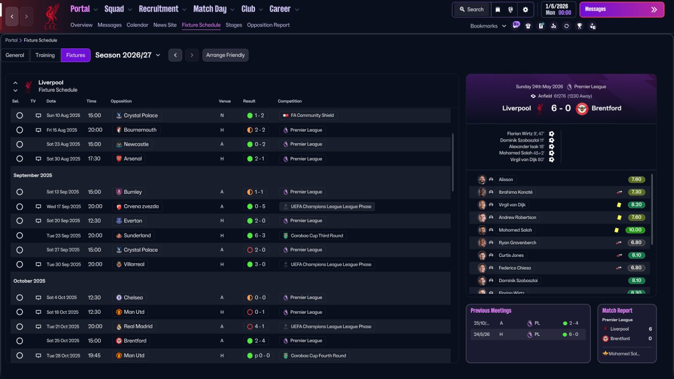Open the 9+ notifications speech bubble icon

516,25
